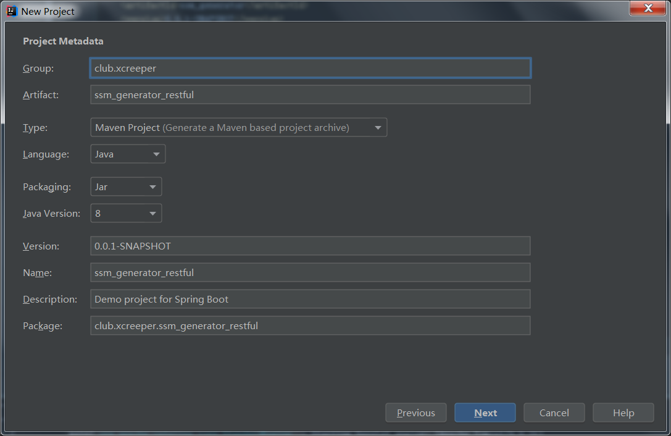
Task: Click the Name label
Action: click(x=37, y=273)
